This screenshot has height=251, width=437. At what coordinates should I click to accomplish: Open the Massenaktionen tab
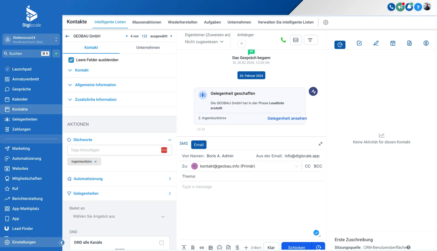pos(147,22)
